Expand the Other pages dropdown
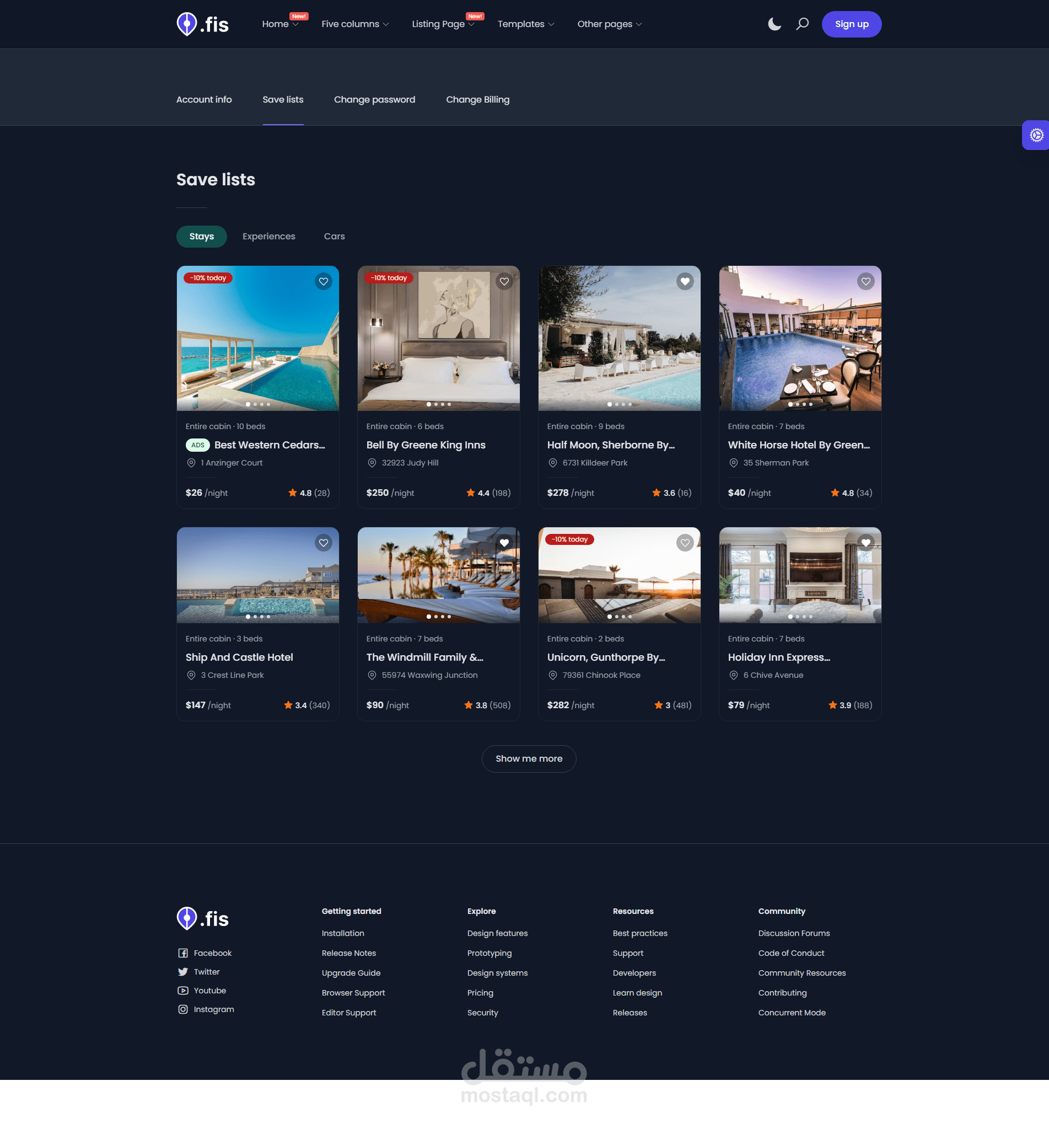The height and width of the screenshot is (1129, 1049). [610, 24]
